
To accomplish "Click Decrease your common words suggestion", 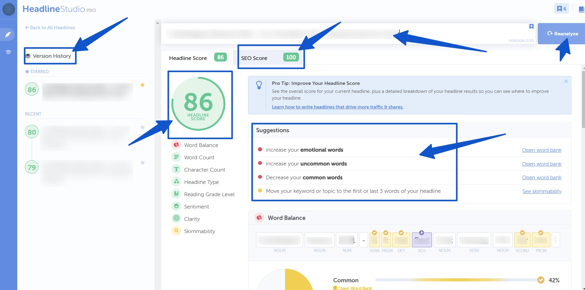I will 304,177.
